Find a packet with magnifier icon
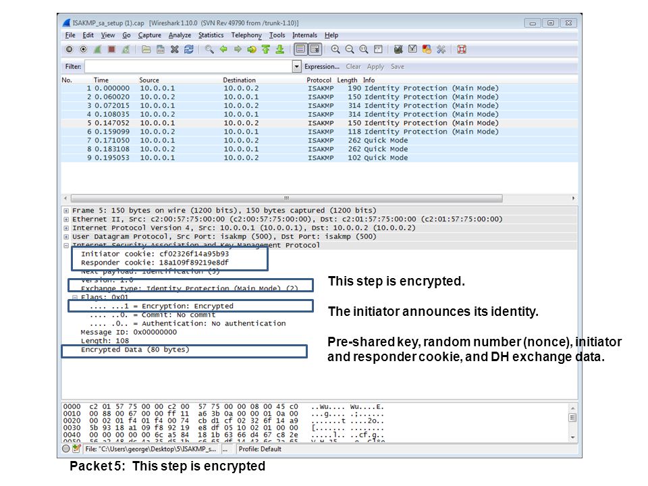Viewport: 648px width, 486px height. [209, 49]
